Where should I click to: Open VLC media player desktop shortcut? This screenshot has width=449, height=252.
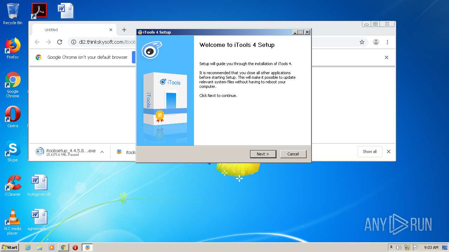[13, 222]
